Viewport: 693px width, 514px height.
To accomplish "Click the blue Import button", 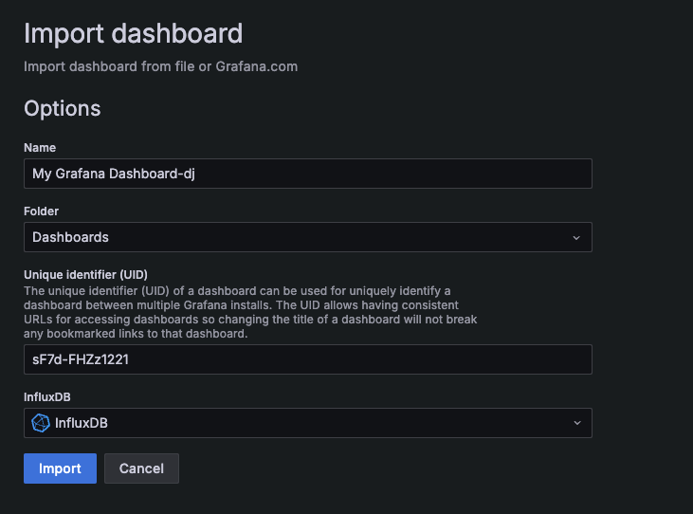I will pos(60,468).
